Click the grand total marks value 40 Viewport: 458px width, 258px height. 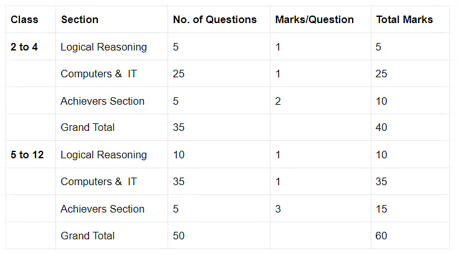381,128
